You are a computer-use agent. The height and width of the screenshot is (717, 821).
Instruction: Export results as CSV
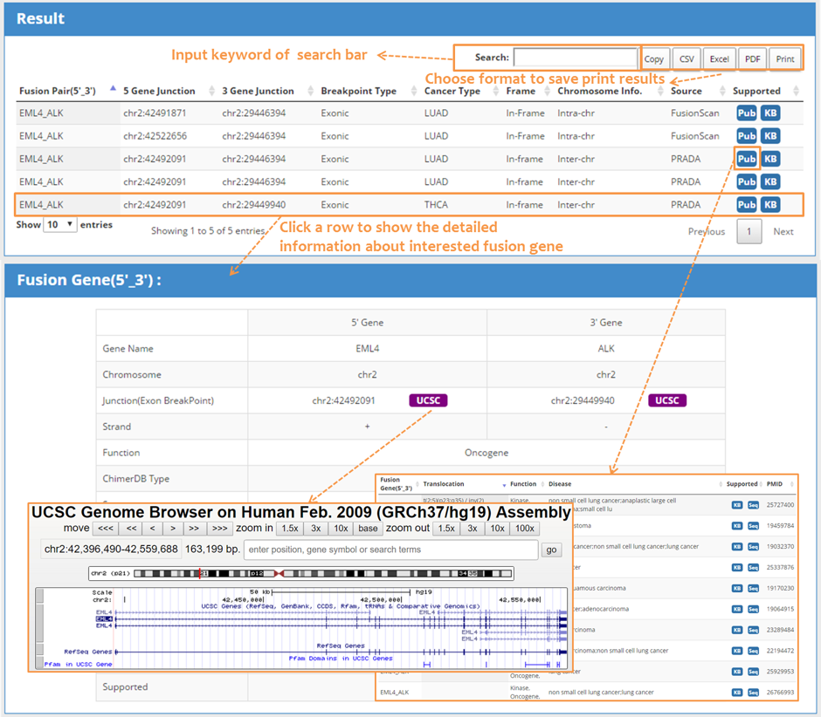point(686,59)
